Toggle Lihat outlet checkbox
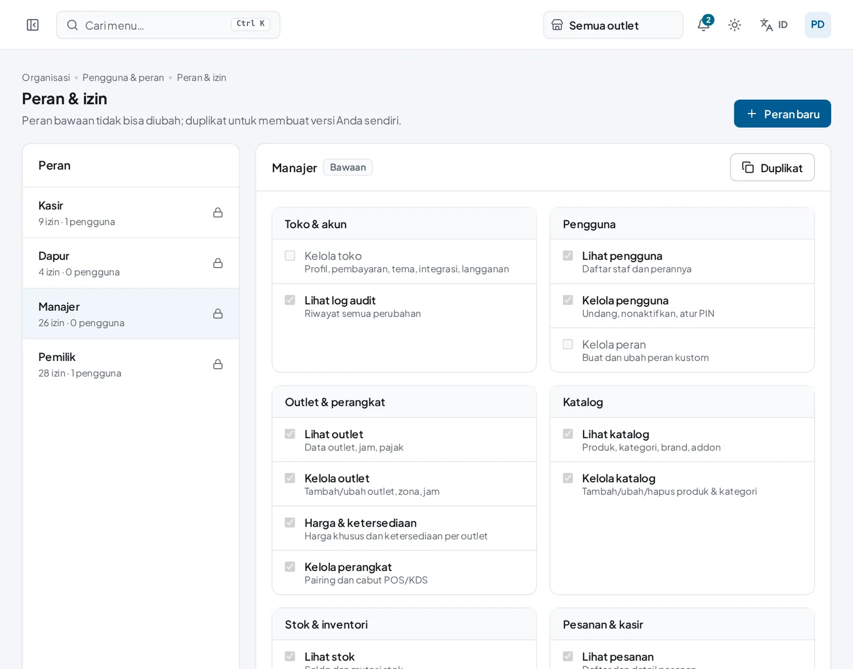Image resolution: width=853 pixels, height=669 pixels. [x=290, y=434]
